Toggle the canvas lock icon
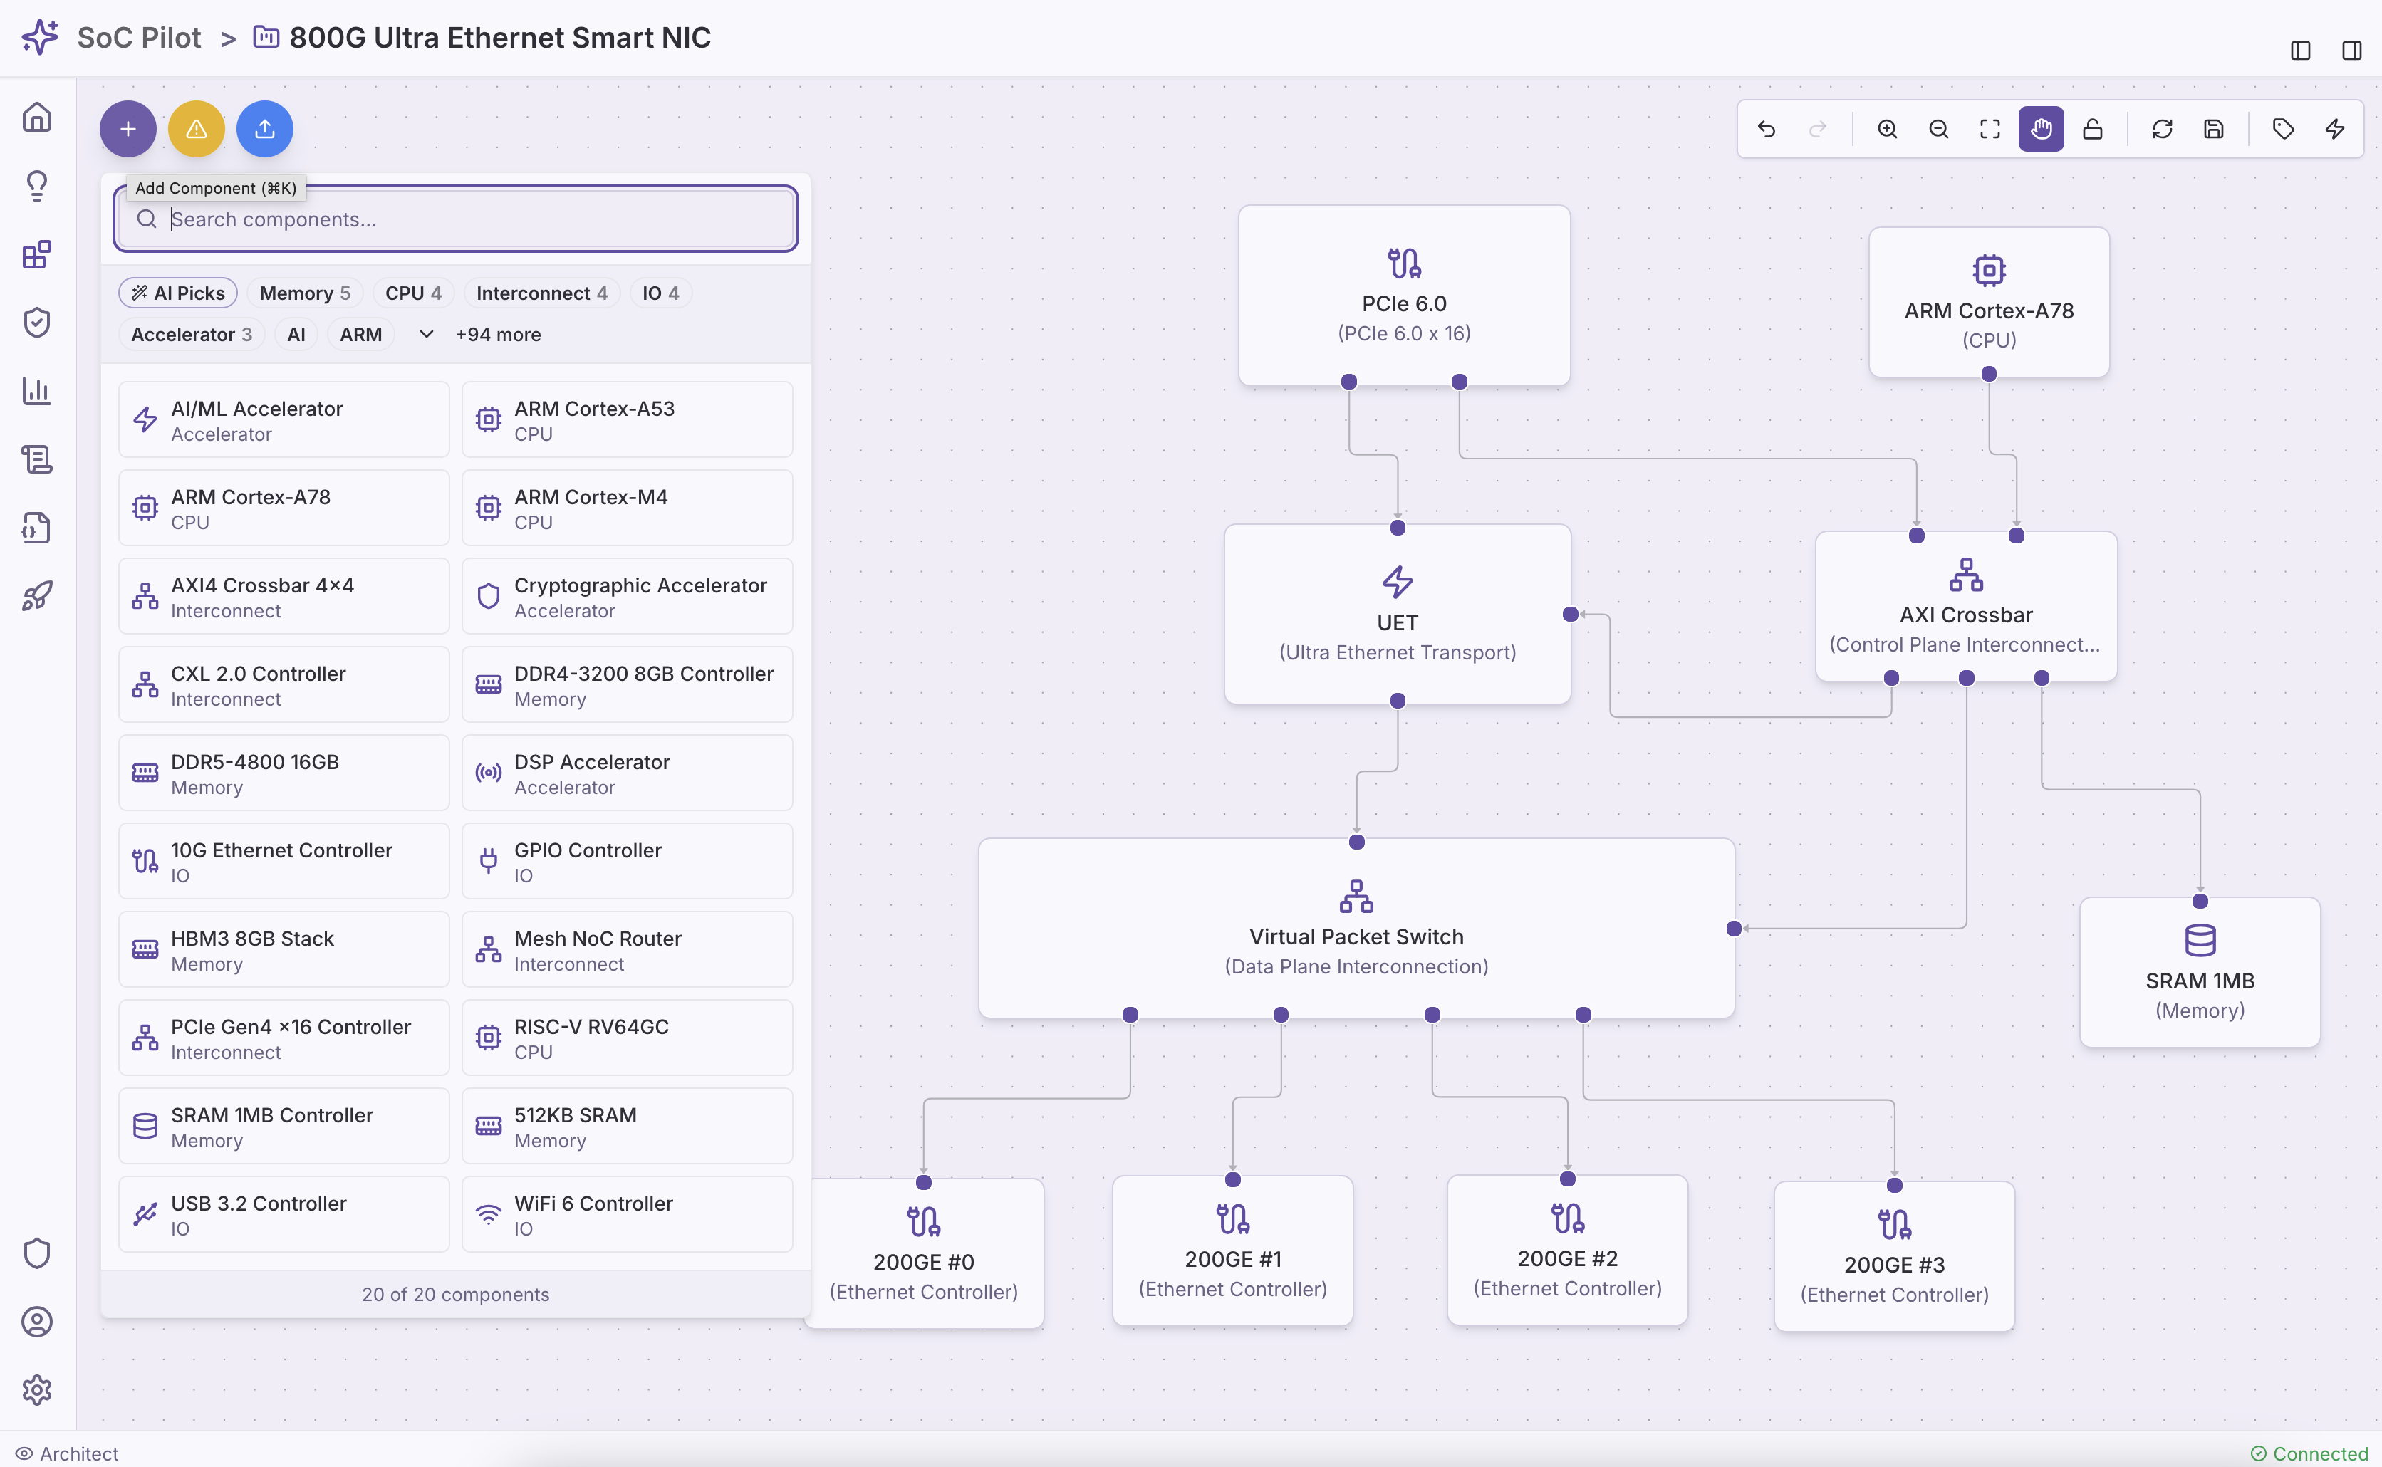The image size is (2382, 1467). [2093, 129]
